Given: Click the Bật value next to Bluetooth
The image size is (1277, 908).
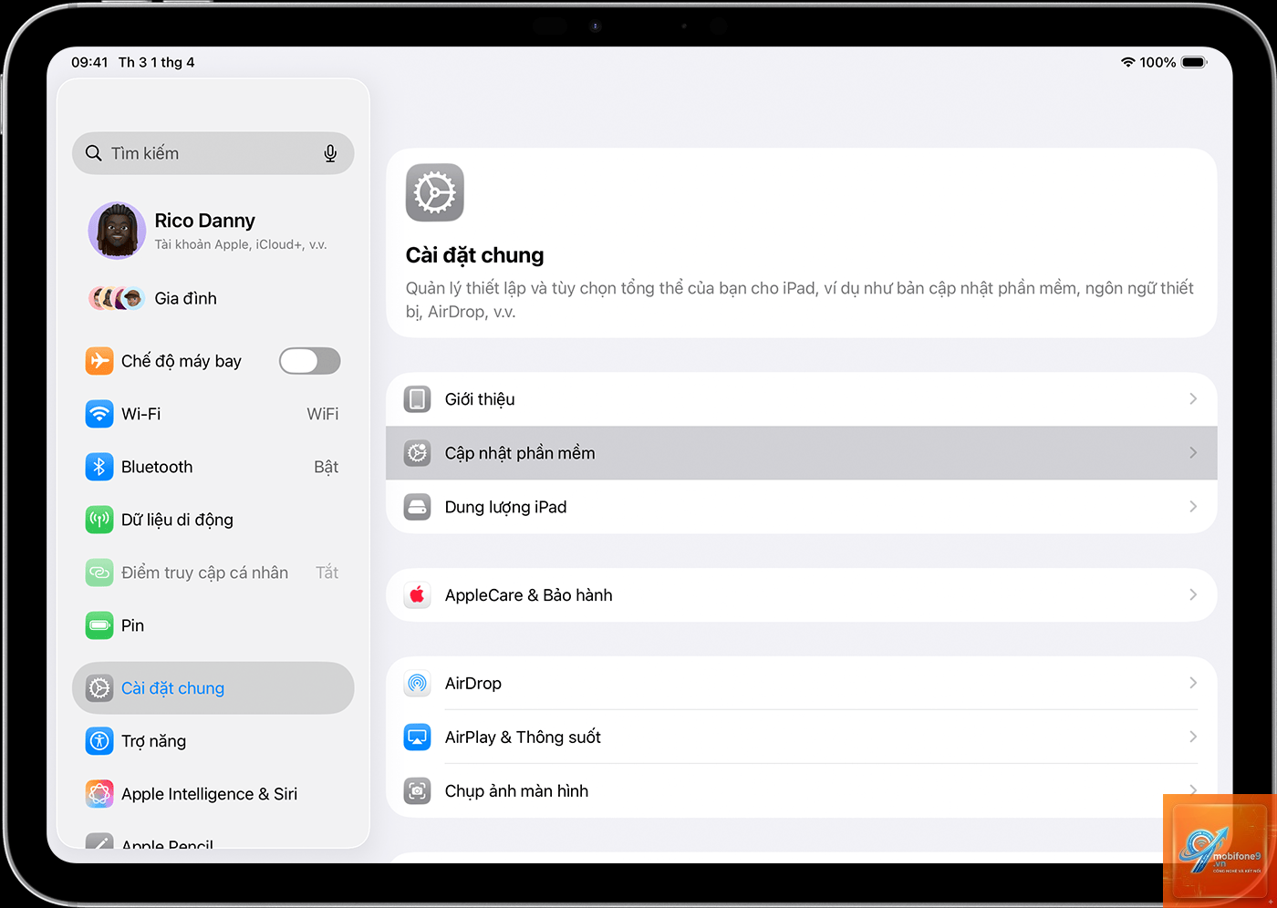Looking at the screenshot, I should pos(327,467).
